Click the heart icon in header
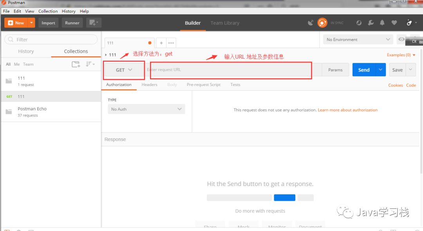This screenshot has width=423, height=231. [394, 23]
